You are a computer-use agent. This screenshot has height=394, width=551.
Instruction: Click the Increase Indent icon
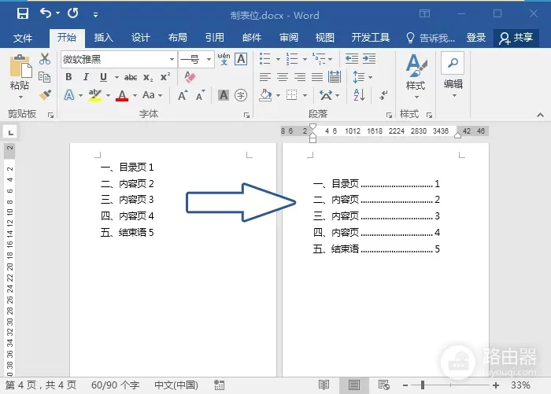click(x=368, y=60)
